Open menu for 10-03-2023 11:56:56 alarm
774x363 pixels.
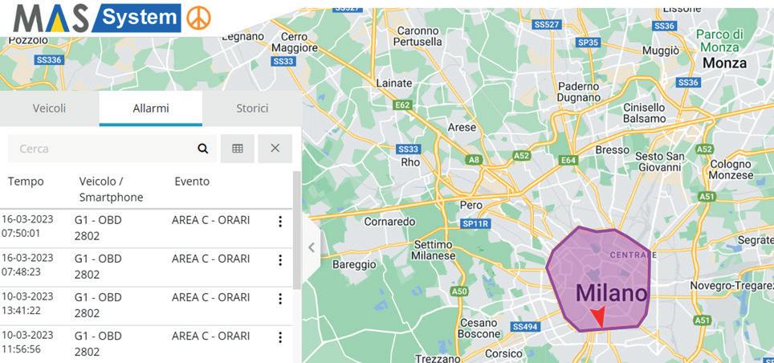pyautogui.click(x=280, y=337)
